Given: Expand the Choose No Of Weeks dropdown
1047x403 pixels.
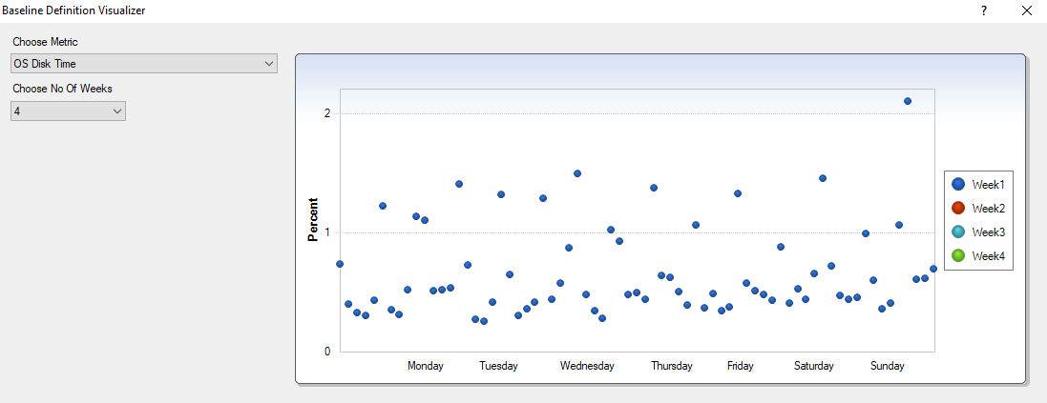Looking at the screenshot, I should click(117, 111).
